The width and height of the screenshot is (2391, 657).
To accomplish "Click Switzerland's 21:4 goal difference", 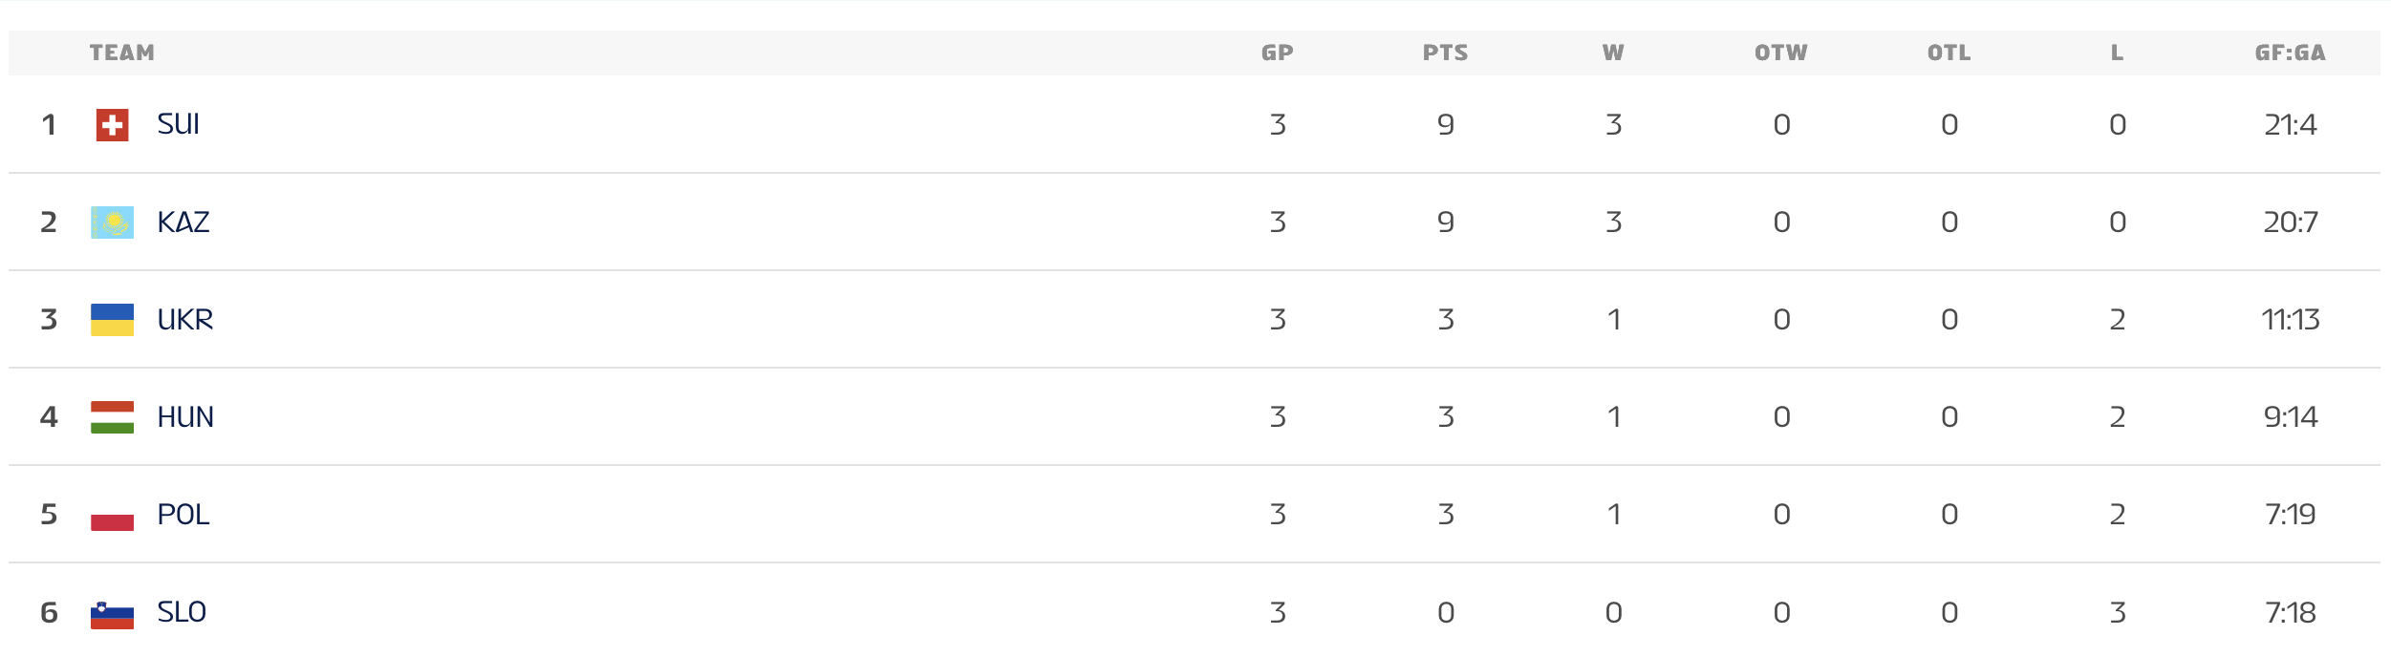I will [x=2290, y=125].
